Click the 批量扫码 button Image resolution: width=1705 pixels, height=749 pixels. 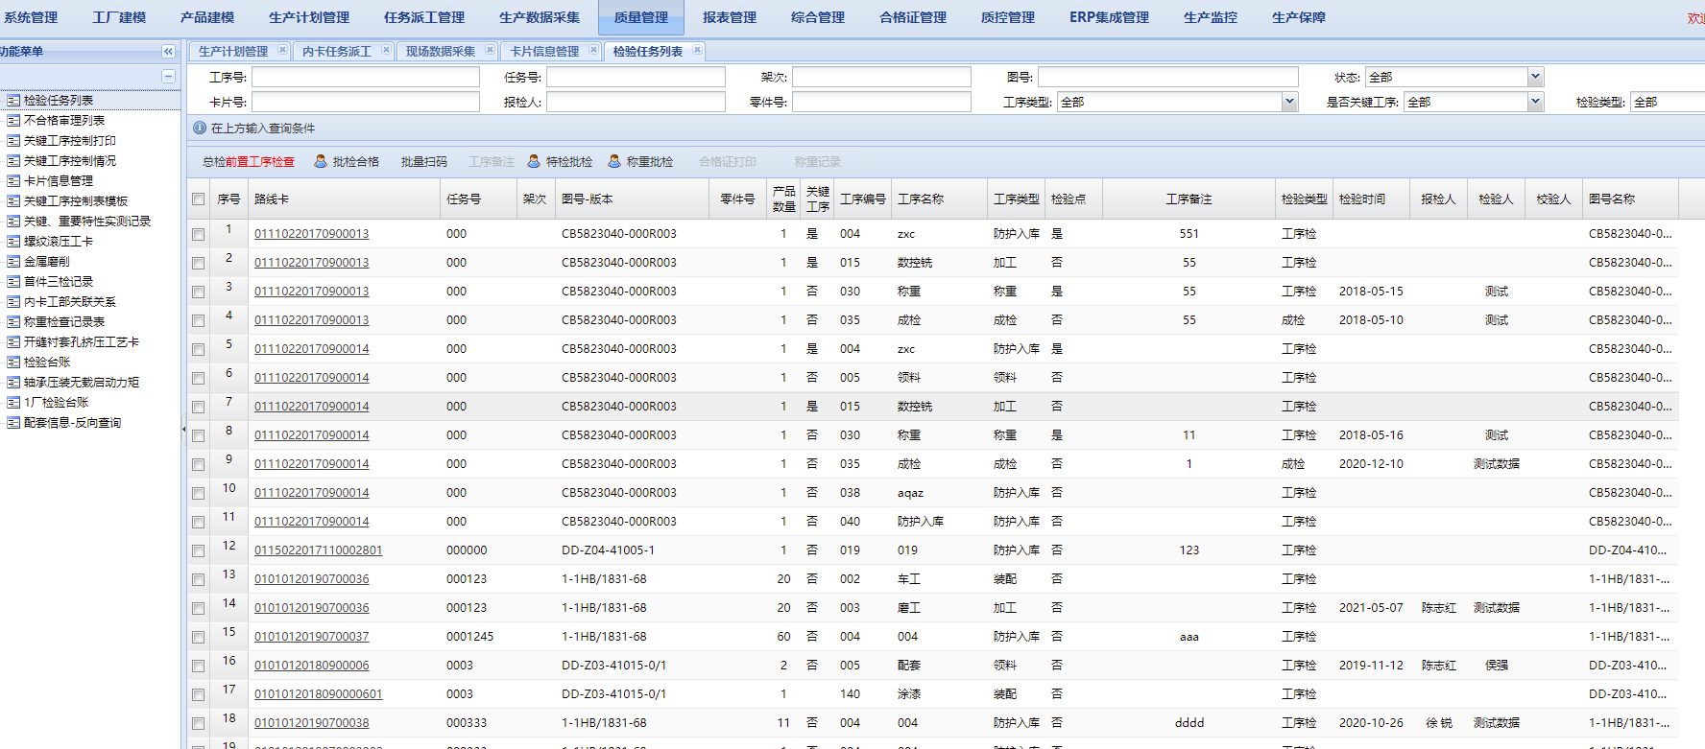coord(423,162)
